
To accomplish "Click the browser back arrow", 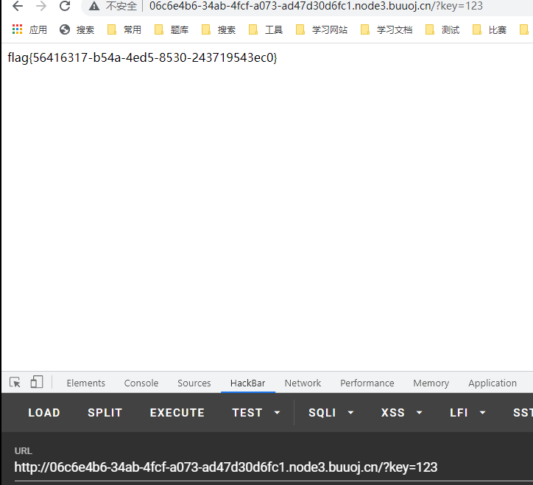I will [x=18, y=7].
